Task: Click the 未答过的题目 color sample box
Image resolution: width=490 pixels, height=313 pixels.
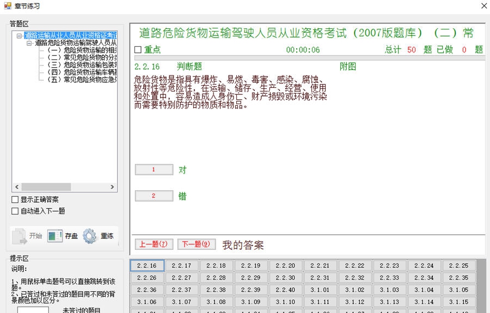Action: 33,310
